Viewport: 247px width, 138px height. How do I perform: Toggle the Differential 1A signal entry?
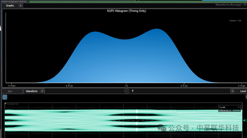pyautogui.click(x=225, y=110)
